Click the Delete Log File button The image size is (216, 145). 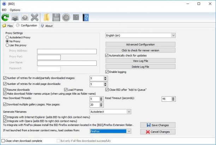[140, 67]
